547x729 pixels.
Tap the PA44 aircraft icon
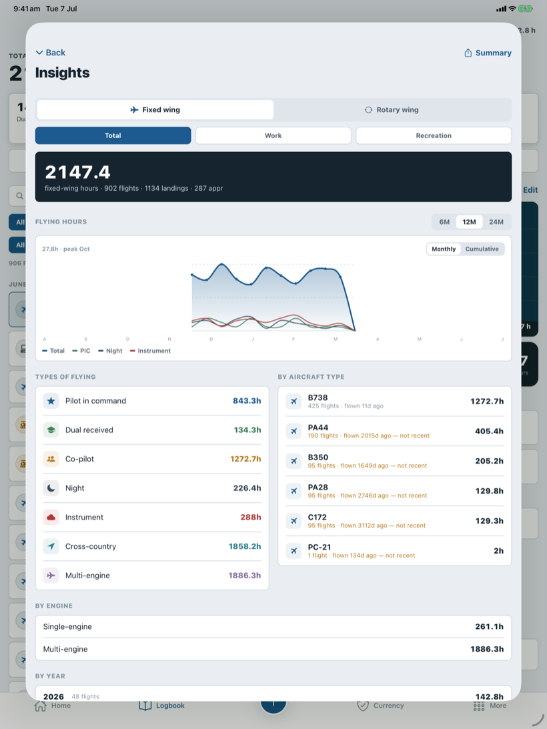click(294, 431)
